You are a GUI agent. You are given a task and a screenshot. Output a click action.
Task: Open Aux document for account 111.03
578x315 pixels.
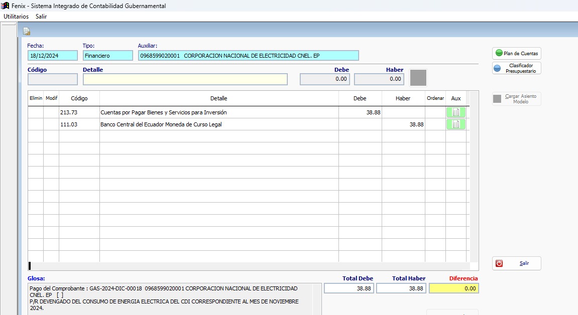pos(455,124)
